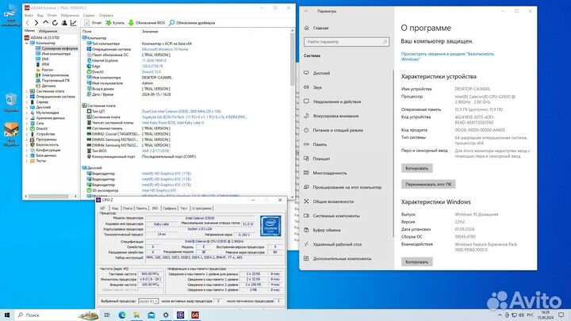Open the Файл menu in AIDA64
The height and width of the screenshot is (321, 571).
coord(29,15)
